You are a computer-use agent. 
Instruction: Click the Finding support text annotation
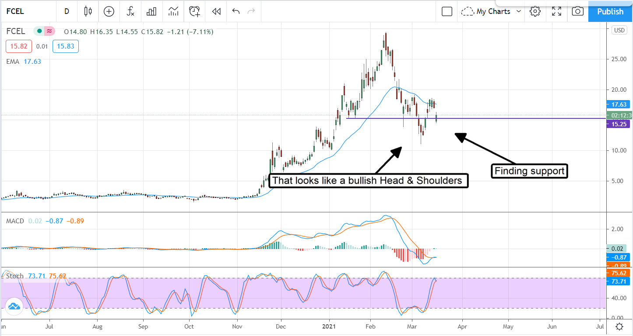point(530,171)
